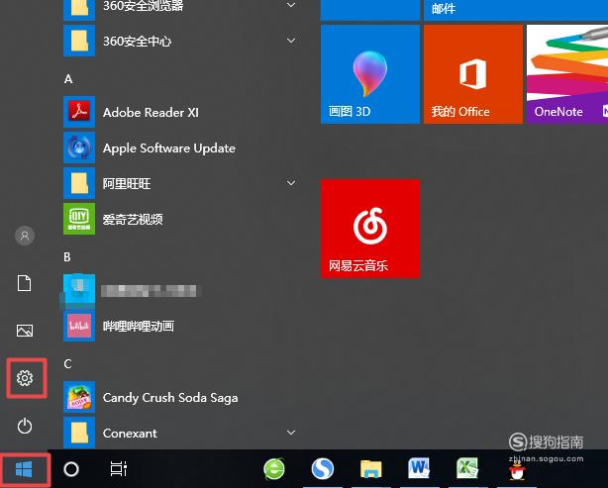
Task: Open the 360安全中心 folder icon
Action: tap(79, 41)
